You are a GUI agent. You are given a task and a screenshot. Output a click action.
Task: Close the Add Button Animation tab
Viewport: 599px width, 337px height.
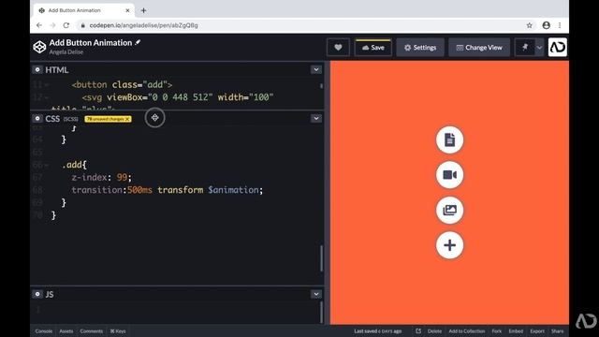[127, 10]
